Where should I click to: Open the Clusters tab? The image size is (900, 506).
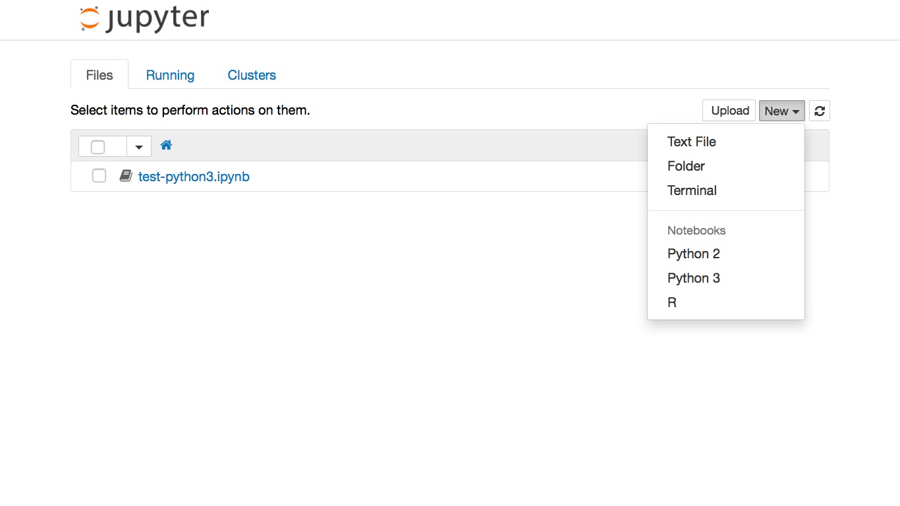point(252,75)
